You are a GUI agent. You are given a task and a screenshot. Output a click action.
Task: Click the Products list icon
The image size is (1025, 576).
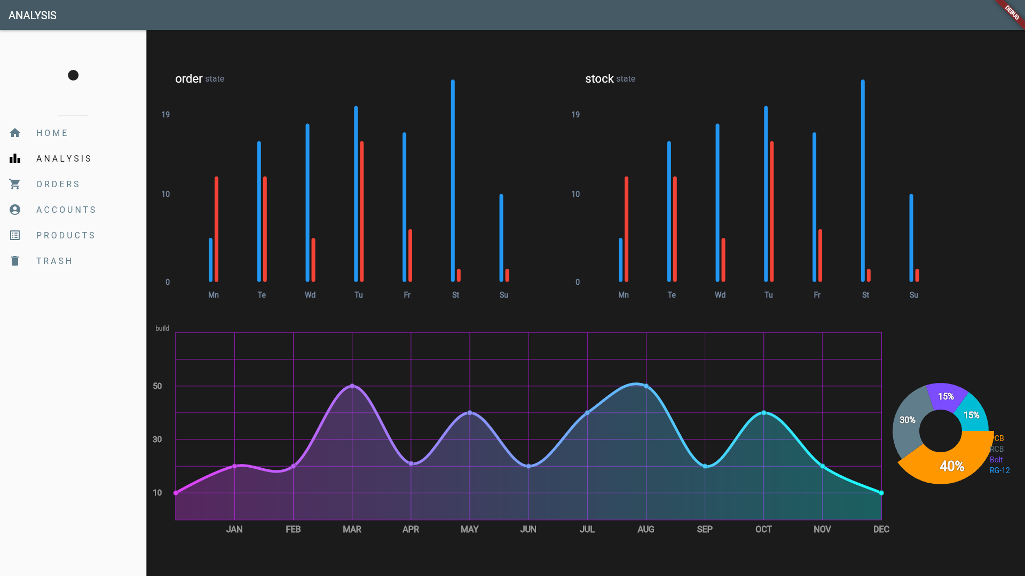[x=15, y=235]
